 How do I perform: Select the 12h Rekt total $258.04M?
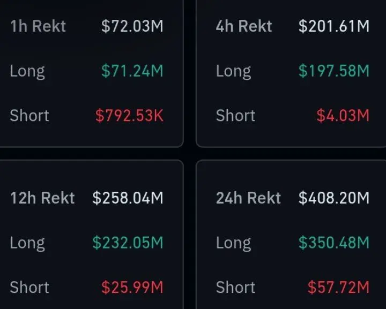pyautogui.click(x=128, y=198)
